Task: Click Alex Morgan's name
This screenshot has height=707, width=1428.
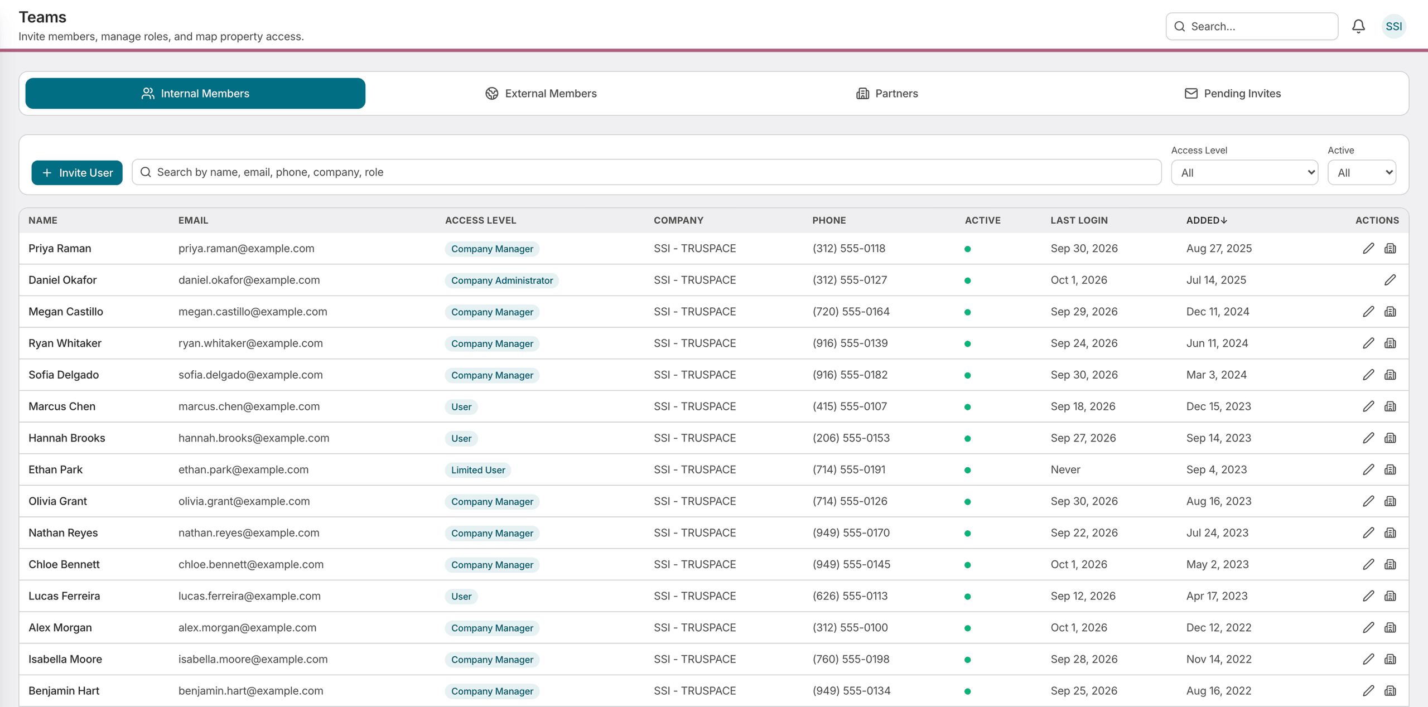Action: click(60, 628)
